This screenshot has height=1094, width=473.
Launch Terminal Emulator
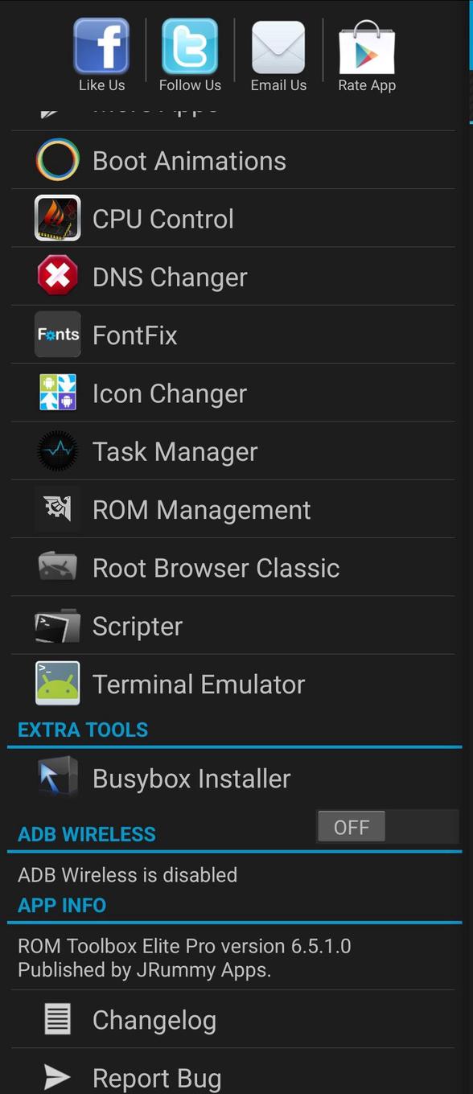(x=198, y=684)
